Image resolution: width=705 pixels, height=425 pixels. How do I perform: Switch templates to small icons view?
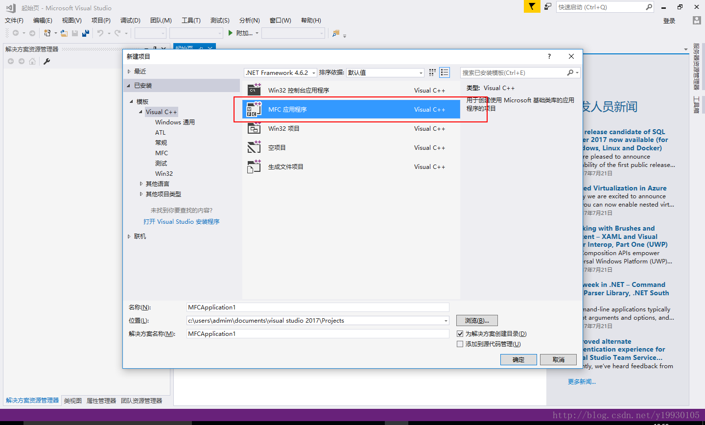tap(432, 72)
